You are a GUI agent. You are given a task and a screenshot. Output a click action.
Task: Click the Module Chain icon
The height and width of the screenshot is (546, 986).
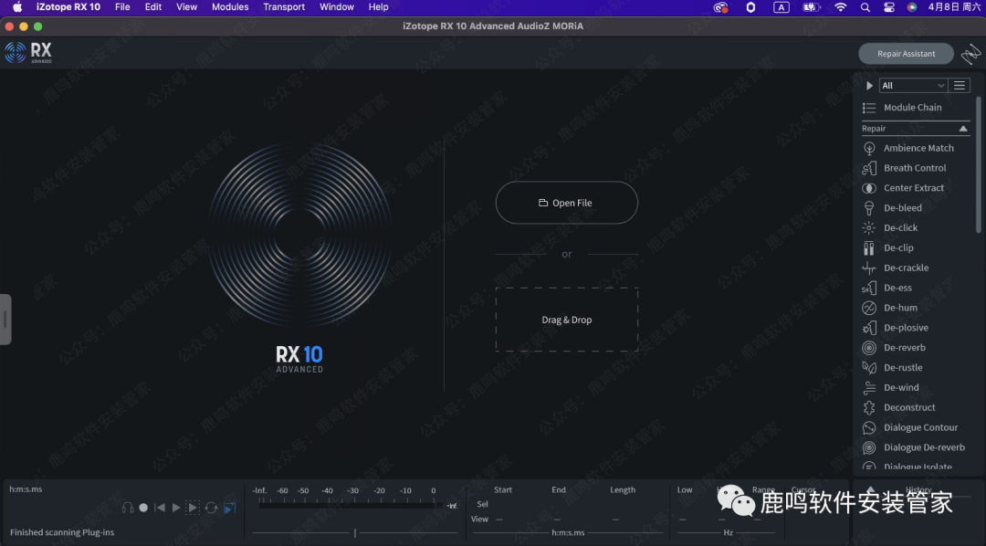point(869,108)
